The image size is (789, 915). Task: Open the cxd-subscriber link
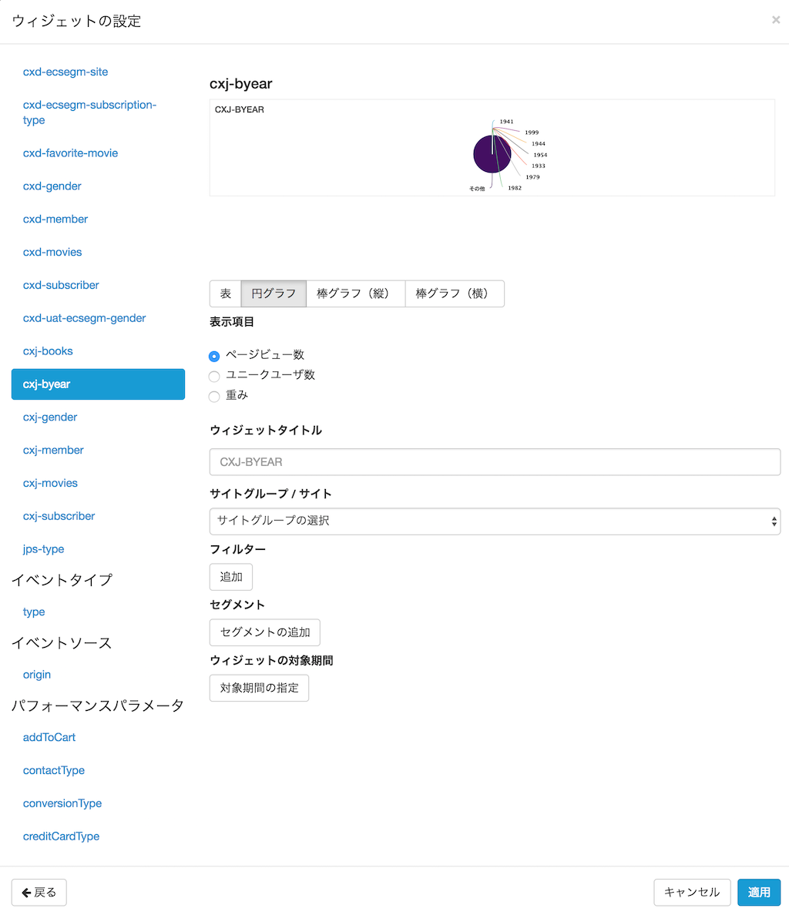tap(62, 285)
